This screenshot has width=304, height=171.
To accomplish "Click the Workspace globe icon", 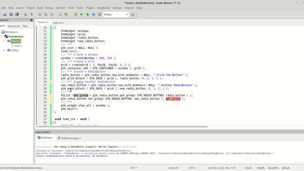I will [x=3, y=32].
